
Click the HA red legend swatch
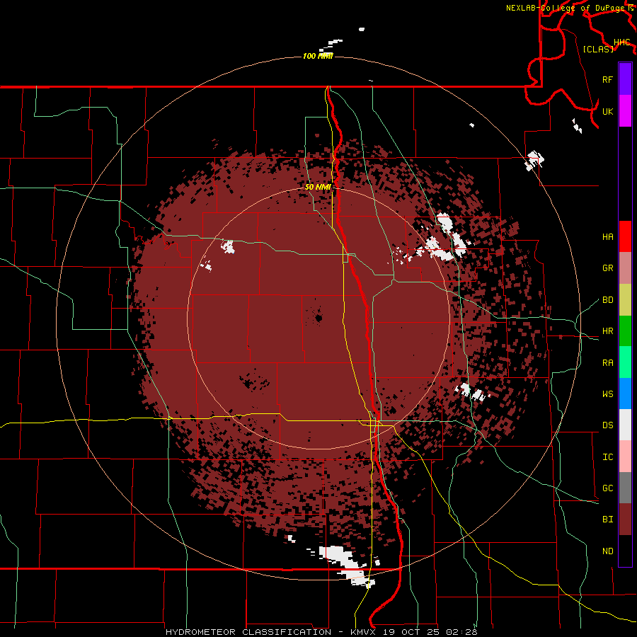[x=625, y=236]
